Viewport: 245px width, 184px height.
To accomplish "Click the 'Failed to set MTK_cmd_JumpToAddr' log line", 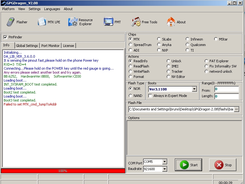I will click(x=30, y=104).
